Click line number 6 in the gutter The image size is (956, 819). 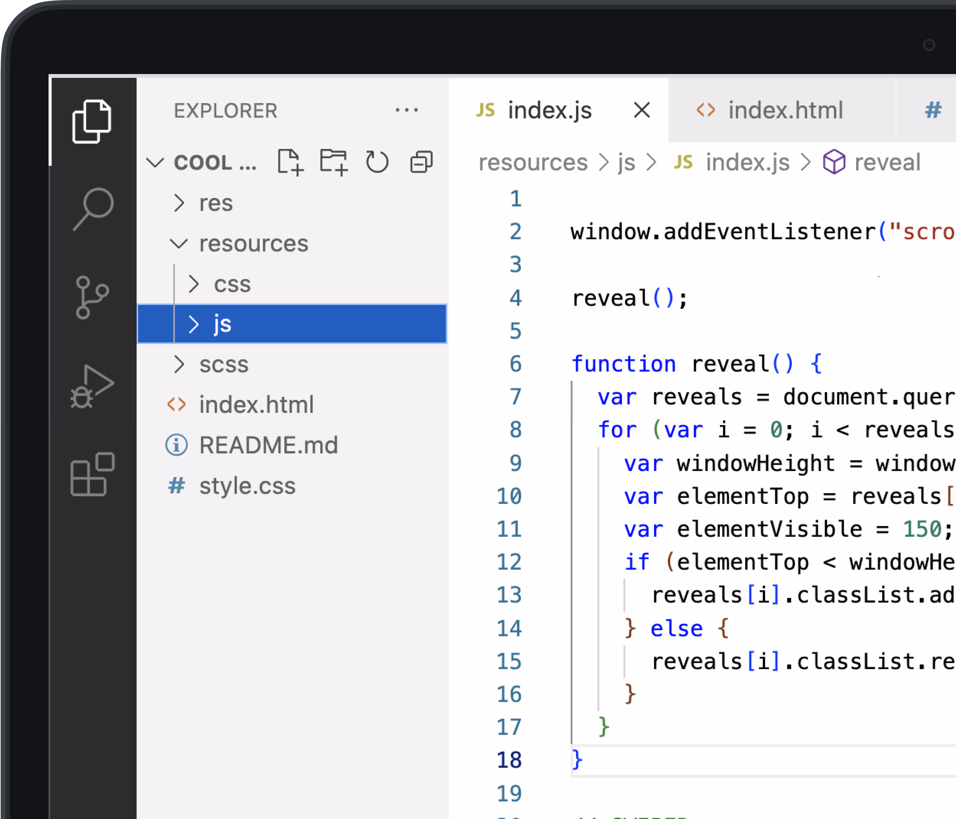[515, 364]
